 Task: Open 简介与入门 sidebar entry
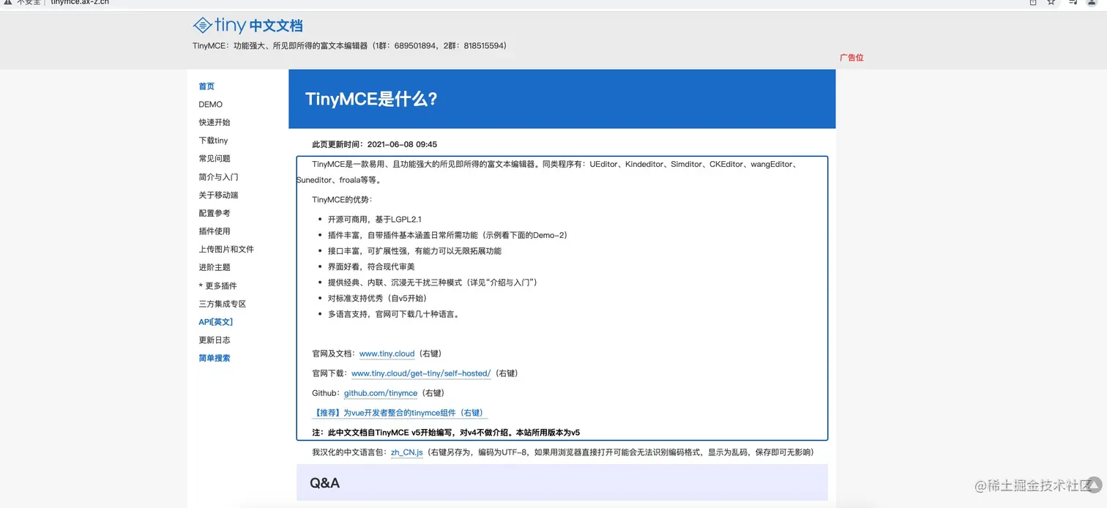(218, 177)
